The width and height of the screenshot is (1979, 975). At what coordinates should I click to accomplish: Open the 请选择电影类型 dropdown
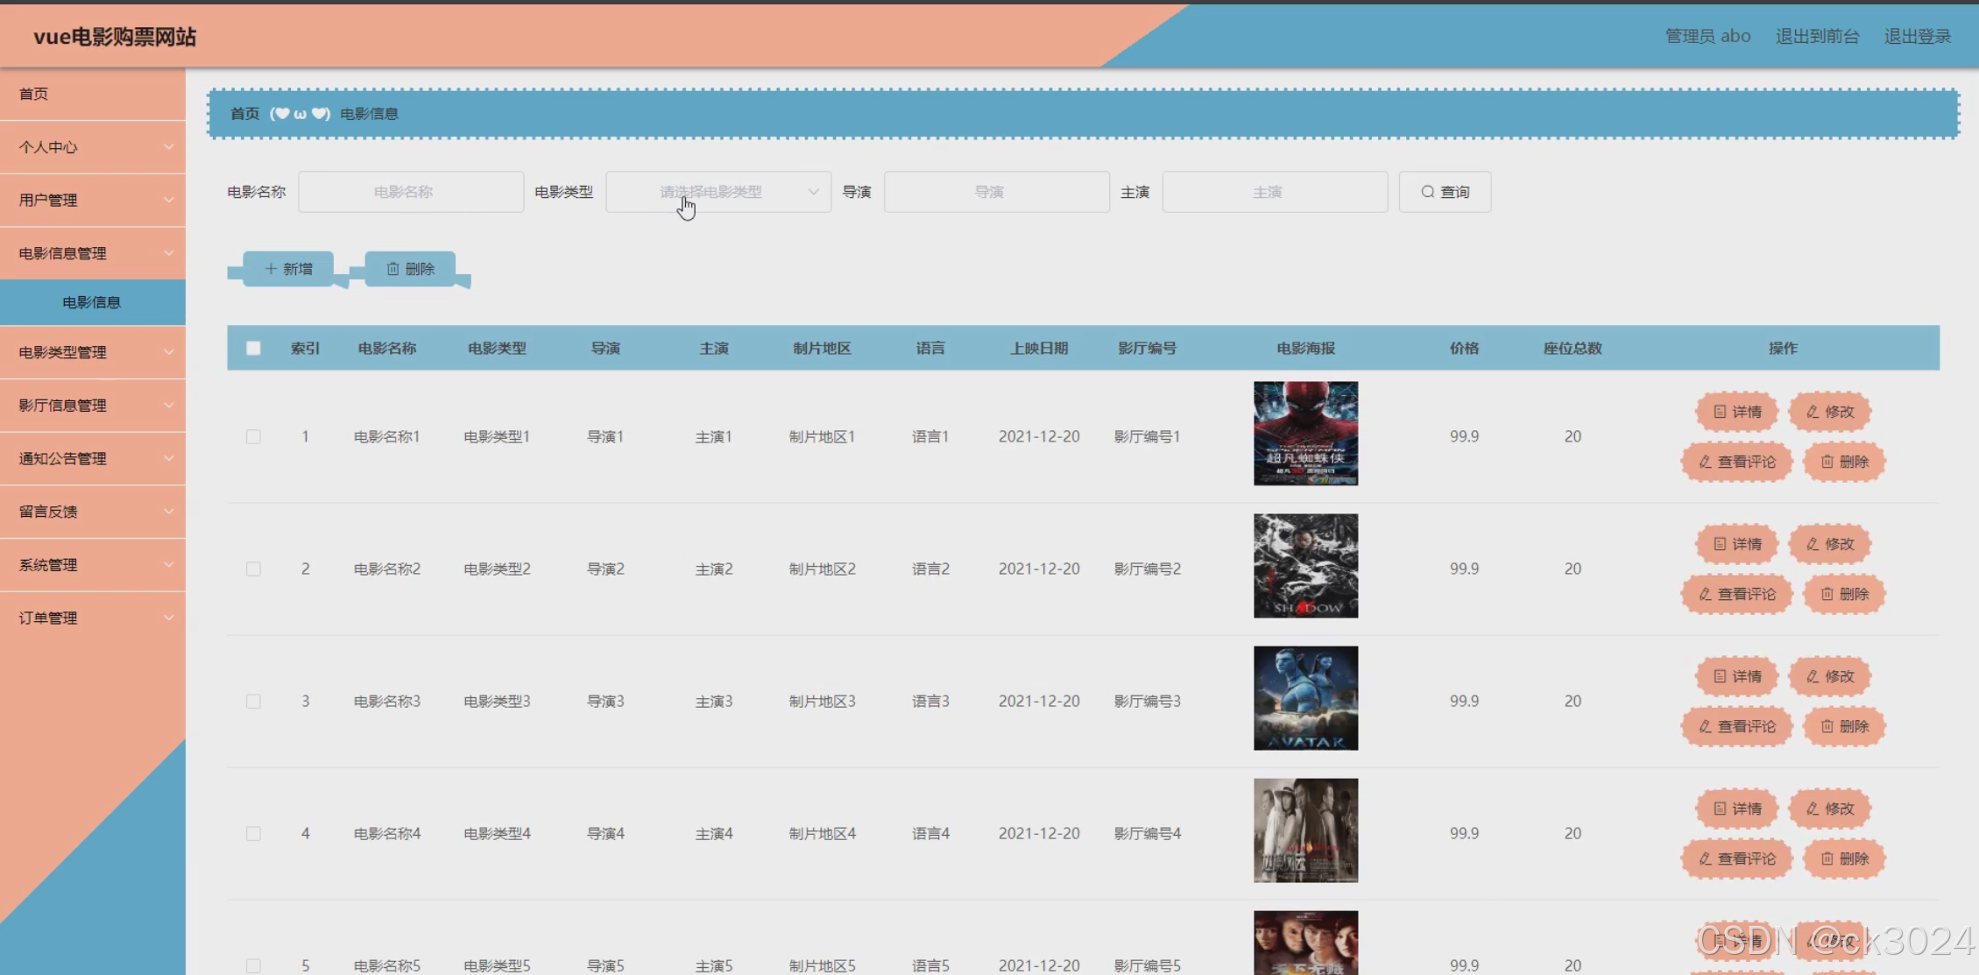pyautogui.click(x=717, y=192)
